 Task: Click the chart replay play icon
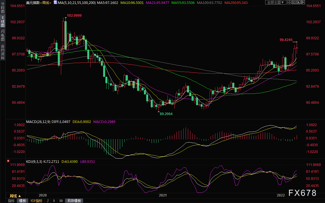(298, 2)
